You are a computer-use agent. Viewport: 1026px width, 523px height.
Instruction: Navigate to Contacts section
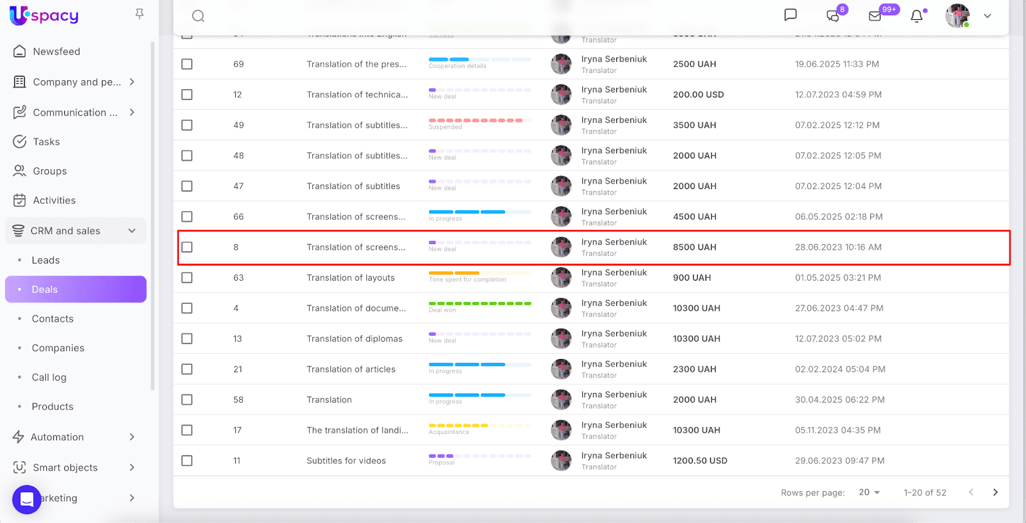[53, 319]
